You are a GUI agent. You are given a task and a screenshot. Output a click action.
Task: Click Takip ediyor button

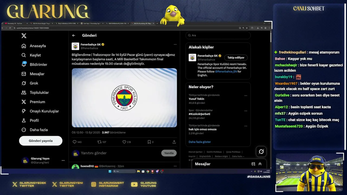236,58
